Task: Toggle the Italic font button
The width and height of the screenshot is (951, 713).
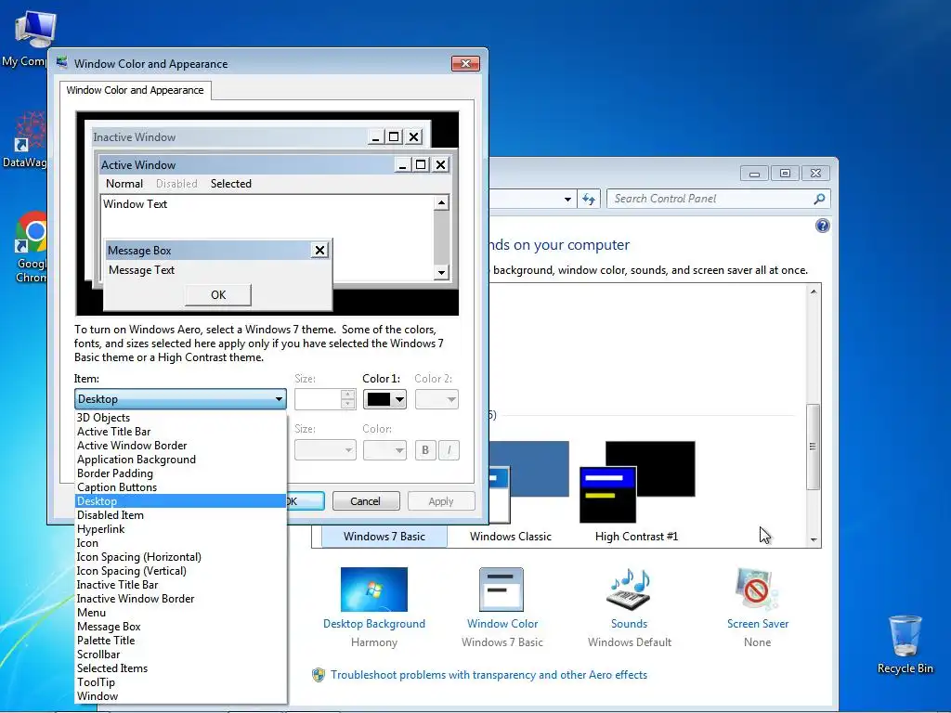Action: 449,450
